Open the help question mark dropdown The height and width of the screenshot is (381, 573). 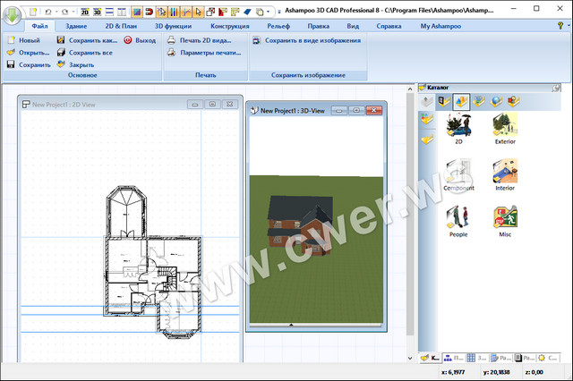pyautogui.click(x=561, y=26)
